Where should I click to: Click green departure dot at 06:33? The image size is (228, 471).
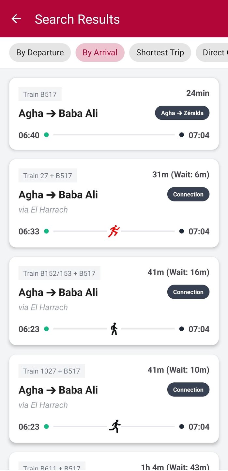[46, 231]
